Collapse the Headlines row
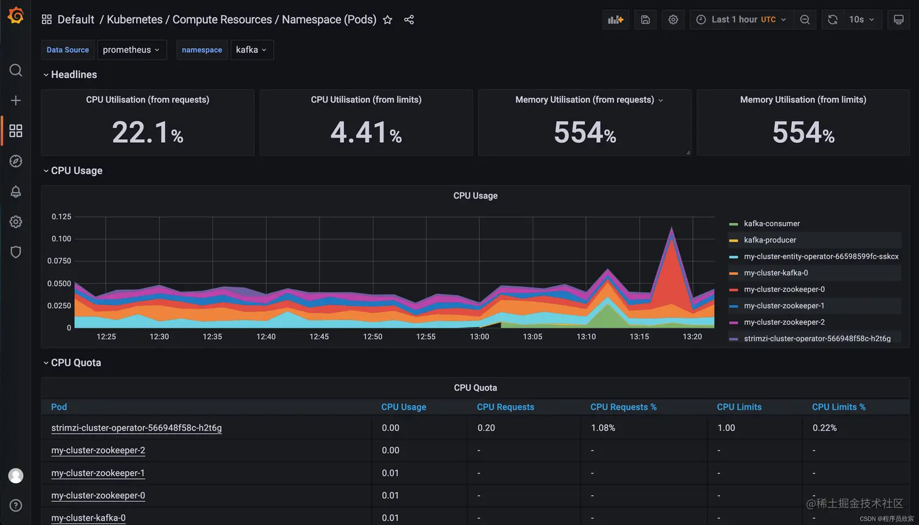Viewport: 919px width, 525px height. (x=69, y=75)
